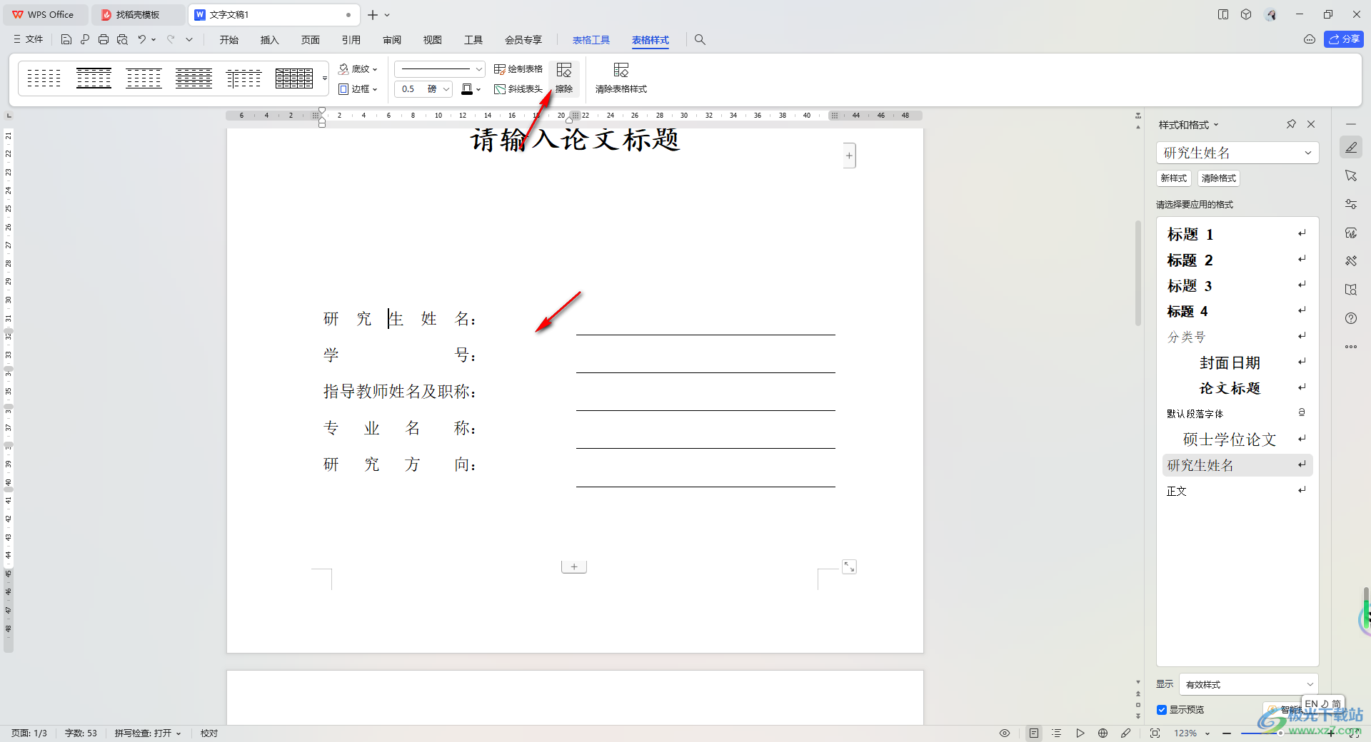The height and width of the screenshot is (742, 1371).
Task: Start reading mode play icon
Action: [x=1080, y=733]
